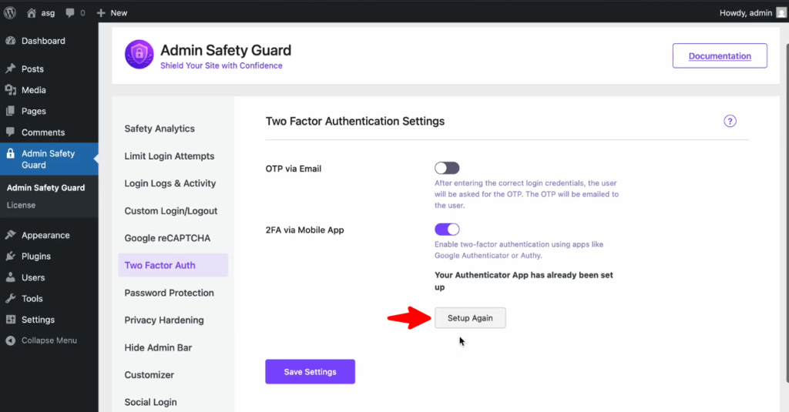
Task: Select the Limit Login Attempts tab
Action: coord(170,156)
